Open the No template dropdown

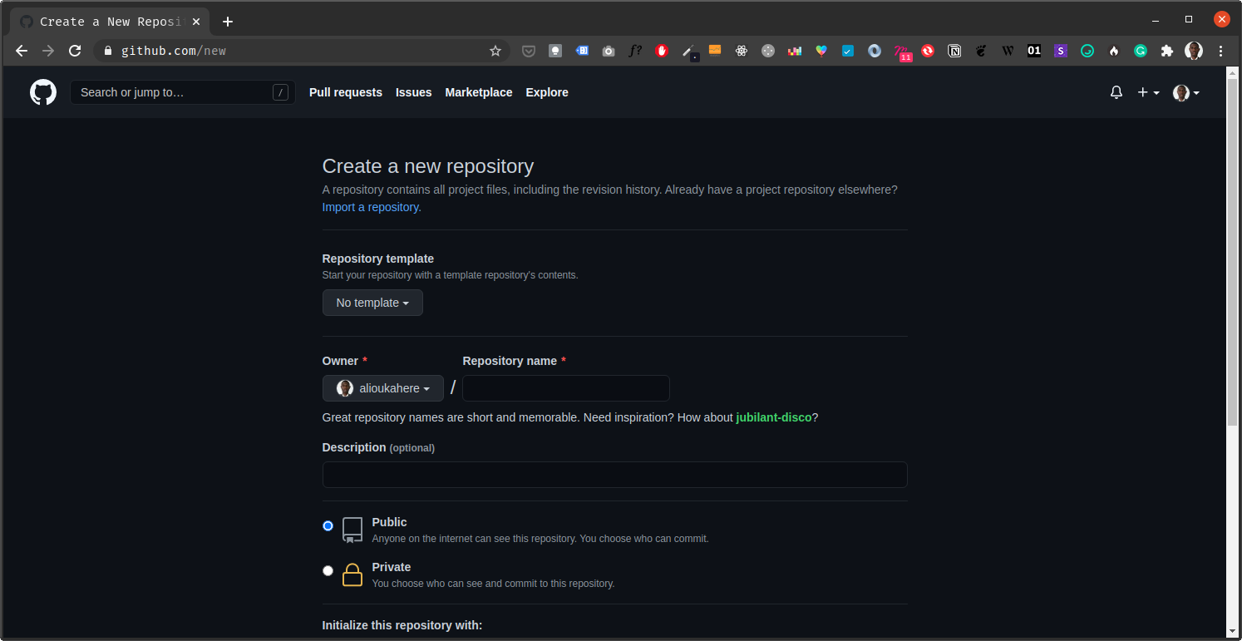(372, 303)
